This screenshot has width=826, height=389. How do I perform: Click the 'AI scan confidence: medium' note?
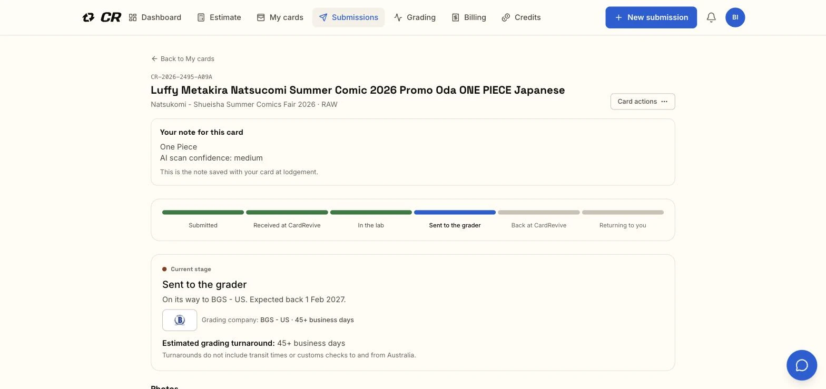click(x=211, y=158)
